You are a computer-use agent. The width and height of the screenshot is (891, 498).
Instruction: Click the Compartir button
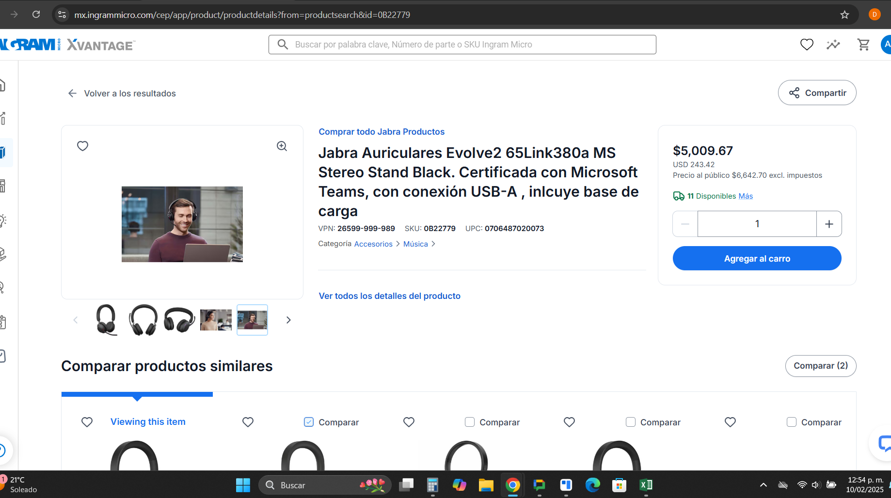point(817,93)
